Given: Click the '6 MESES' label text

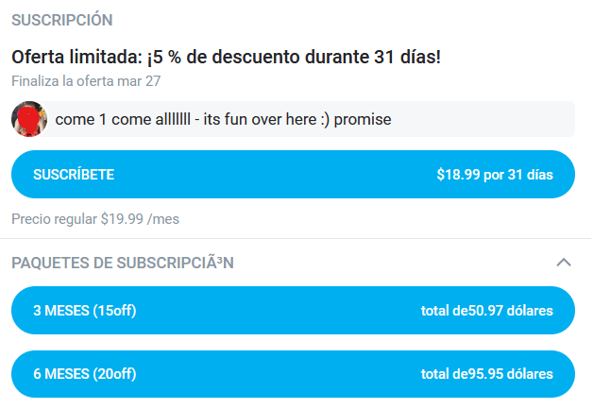Looking at the screenshot, I should pos(61,374).
